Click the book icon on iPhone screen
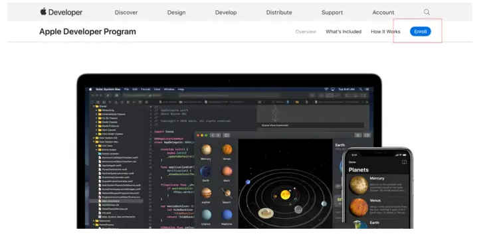The height and width of the screenshot is (242, 481). (404, 162)
